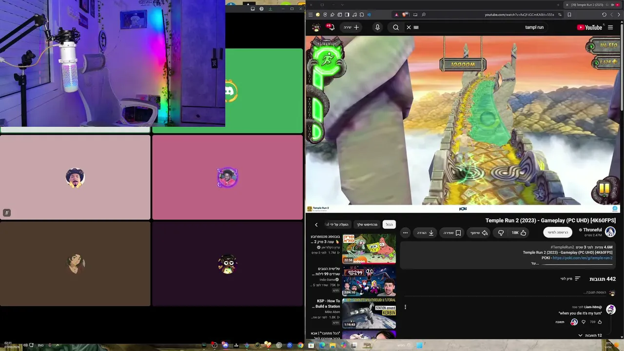
Task: Like Liam-h8m's comment
Action: click(x=600, y=322)
